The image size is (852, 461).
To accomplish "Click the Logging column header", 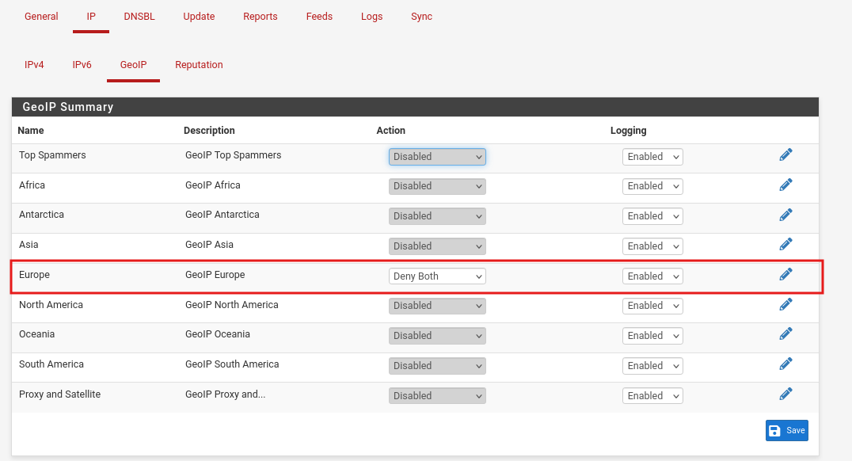I will [628, 131].
